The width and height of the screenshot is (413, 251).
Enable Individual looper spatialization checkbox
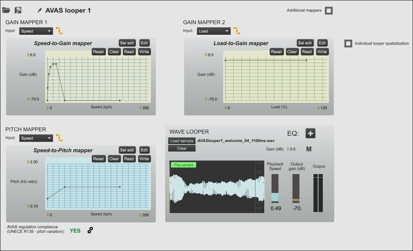point(348,44)
